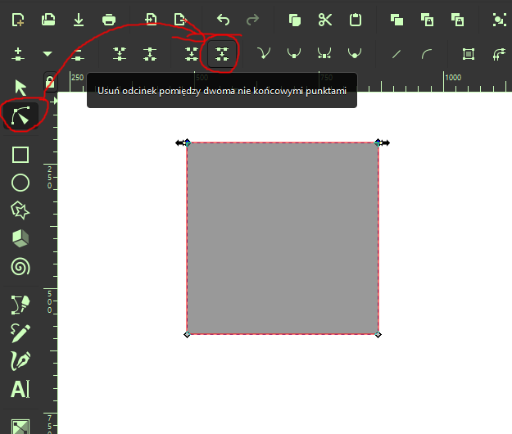This screenshot has width=512, height=434.
Task: Select the Gradient tool
Action: [20, 427]
